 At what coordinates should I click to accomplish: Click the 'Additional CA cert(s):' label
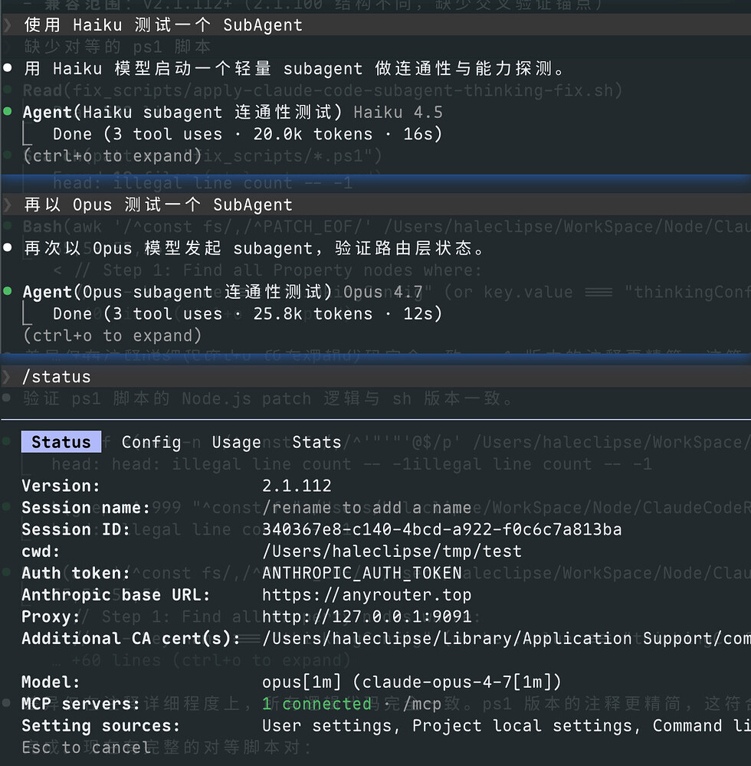[x=131, y=638]
